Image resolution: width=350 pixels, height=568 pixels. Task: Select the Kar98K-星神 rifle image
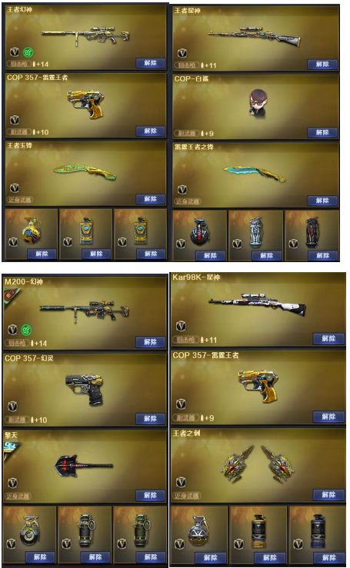257,307
